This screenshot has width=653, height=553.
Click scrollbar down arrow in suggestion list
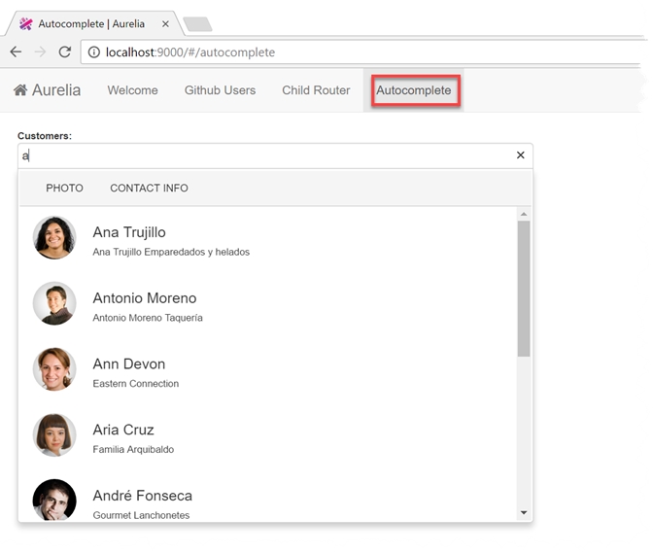point(524,512)
